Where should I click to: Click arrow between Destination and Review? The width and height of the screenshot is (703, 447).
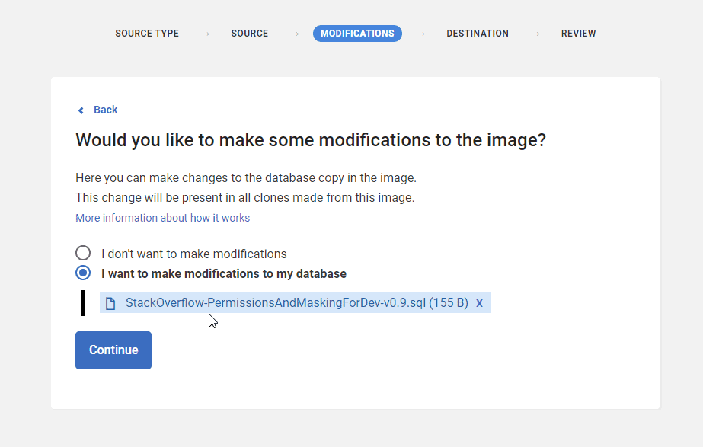click(535, 34)
